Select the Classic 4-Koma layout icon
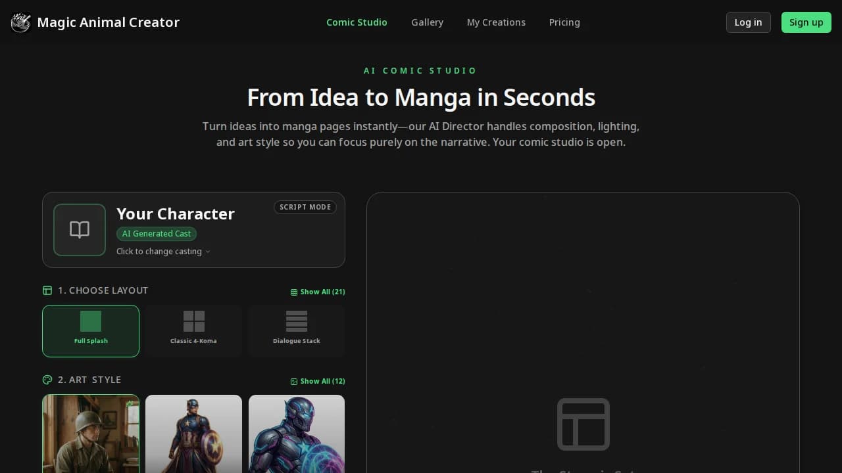842x473 pixels. pos(193,320)
